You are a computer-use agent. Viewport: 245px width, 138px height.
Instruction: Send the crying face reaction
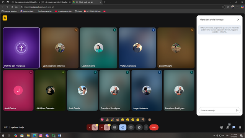point(133,120)
